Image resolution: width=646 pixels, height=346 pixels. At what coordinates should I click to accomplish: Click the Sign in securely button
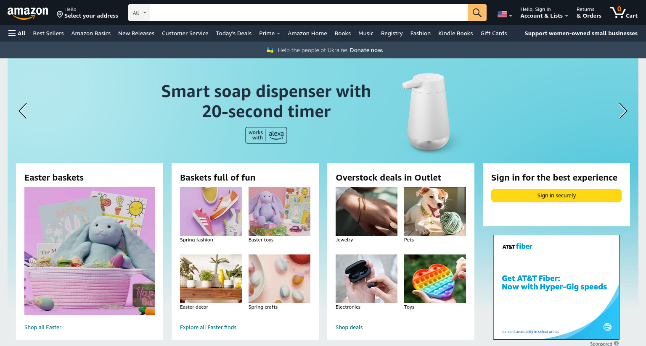(x=556, y=195)
